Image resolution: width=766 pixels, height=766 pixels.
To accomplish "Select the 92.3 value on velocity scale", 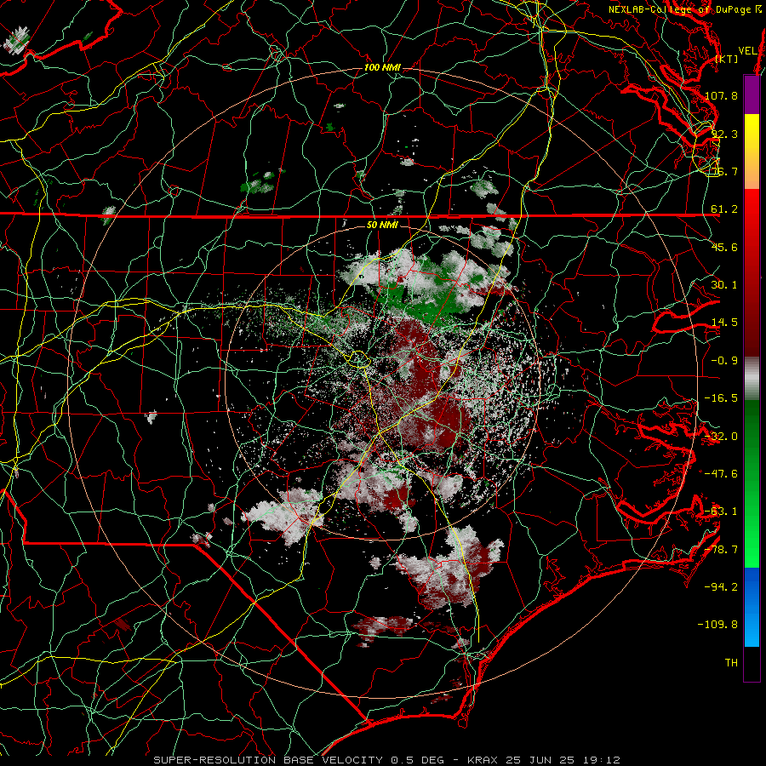I will tap(724, 134).
